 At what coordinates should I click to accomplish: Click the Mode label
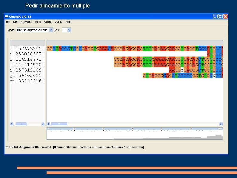tap(11, 30)
